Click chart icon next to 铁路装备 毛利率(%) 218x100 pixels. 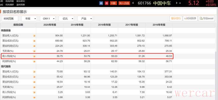34,51
